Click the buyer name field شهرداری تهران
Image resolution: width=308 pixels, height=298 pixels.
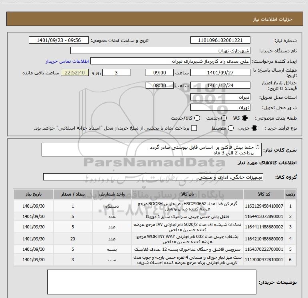pos(160,50)
